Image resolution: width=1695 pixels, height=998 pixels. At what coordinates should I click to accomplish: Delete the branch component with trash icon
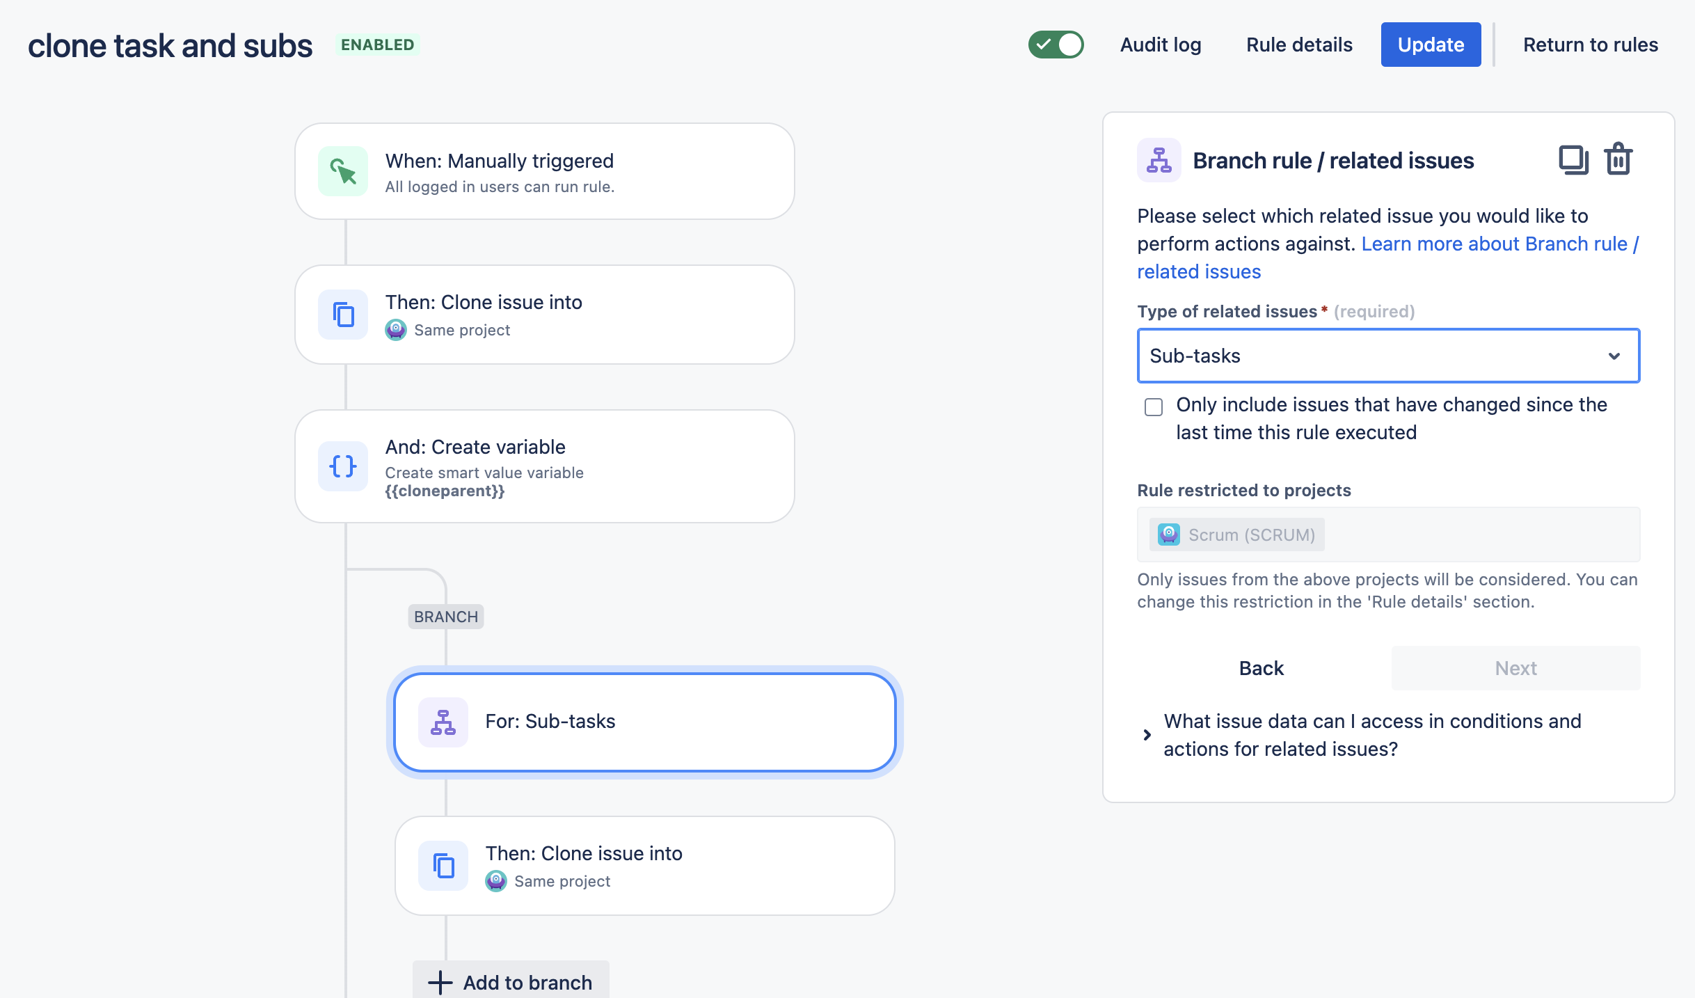point(1618,160)
